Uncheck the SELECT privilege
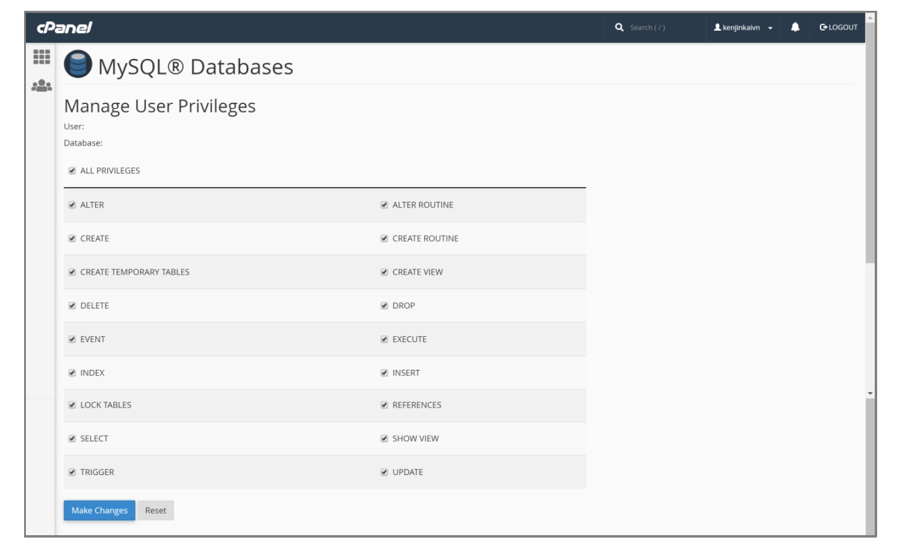This screenshot has height=549, width=900. point(72,439)
